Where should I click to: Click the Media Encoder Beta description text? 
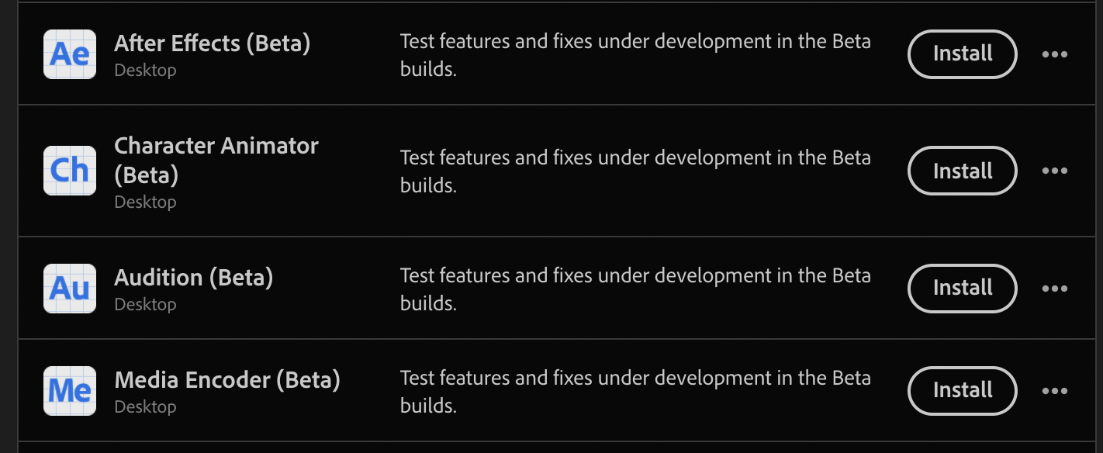[x=635, y=390]
